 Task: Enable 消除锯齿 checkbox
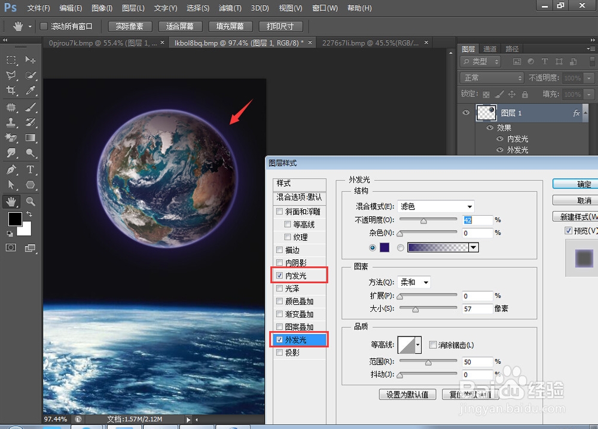(x=432, y=345)
